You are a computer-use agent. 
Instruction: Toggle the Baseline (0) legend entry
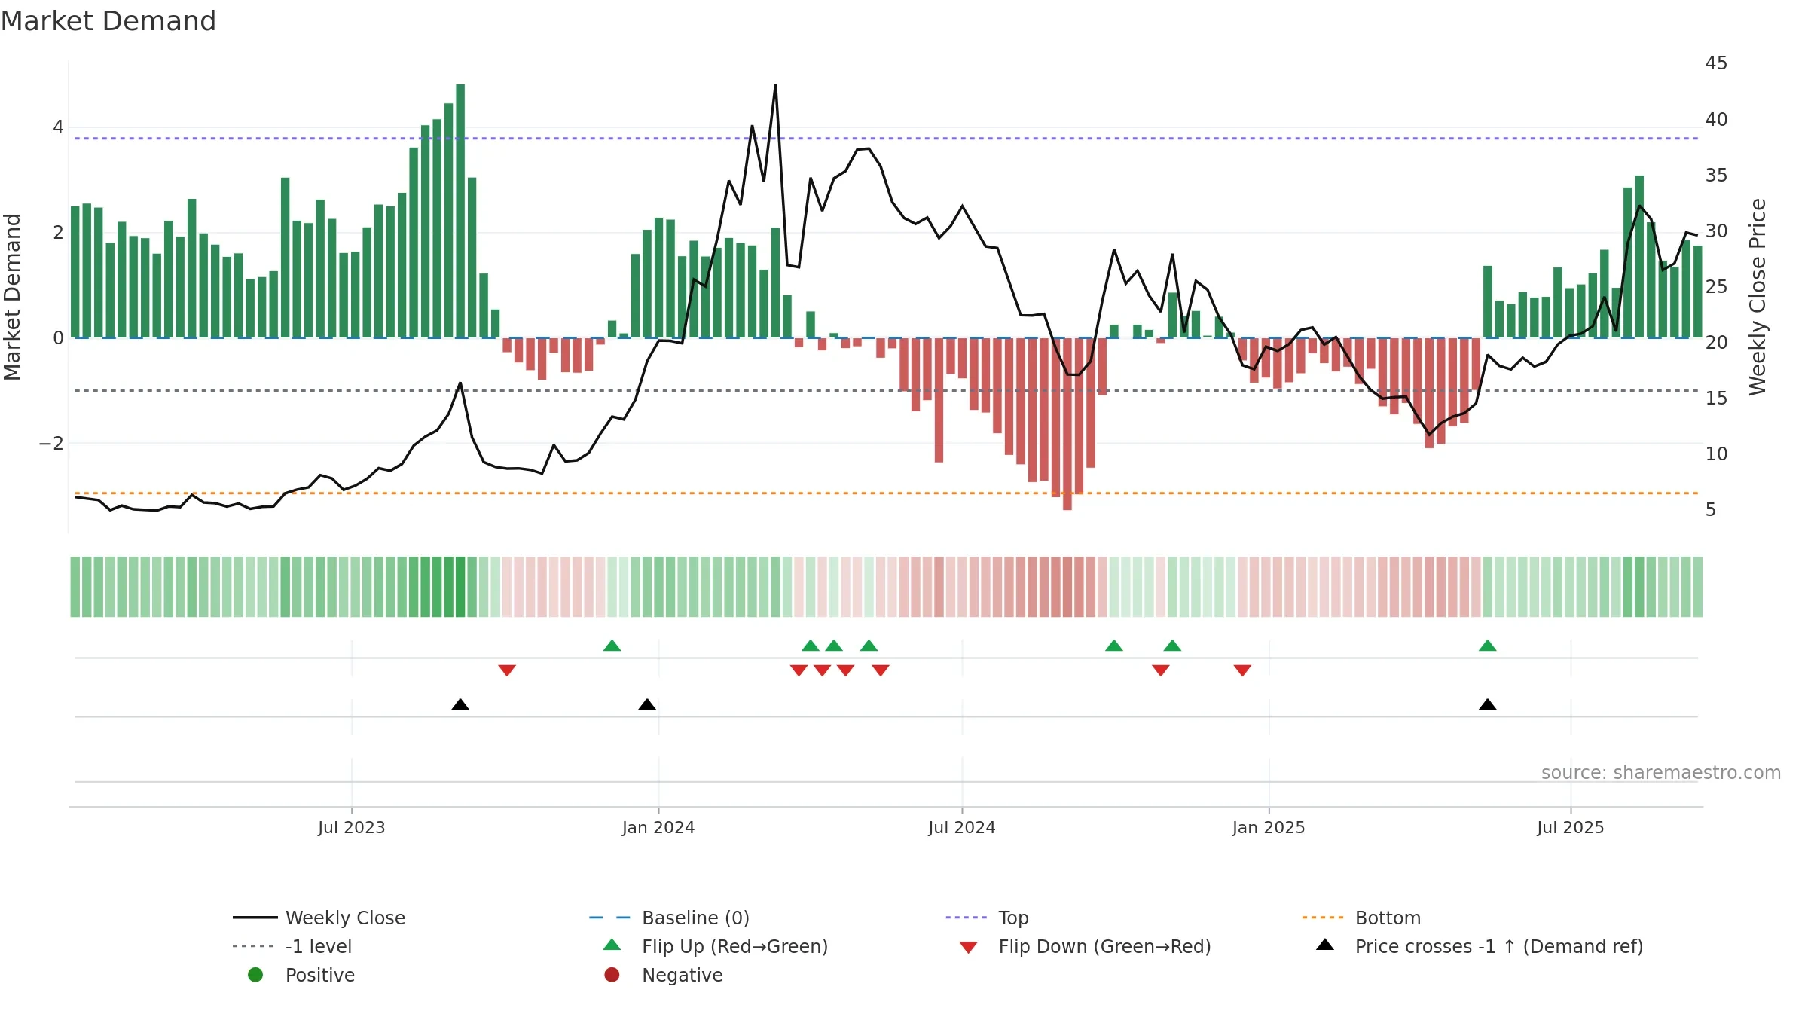(x=669, y=918)
